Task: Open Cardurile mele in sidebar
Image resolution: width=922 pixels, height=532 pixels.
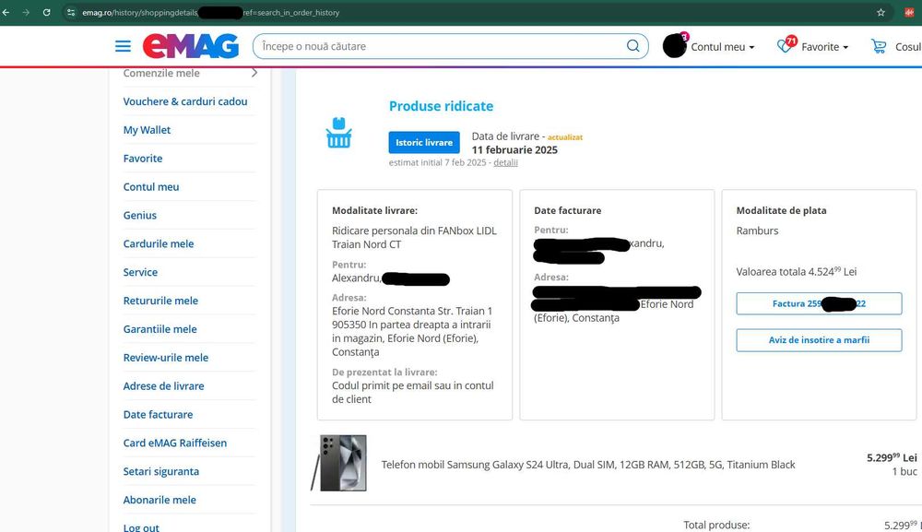Action: pos(159,243)
